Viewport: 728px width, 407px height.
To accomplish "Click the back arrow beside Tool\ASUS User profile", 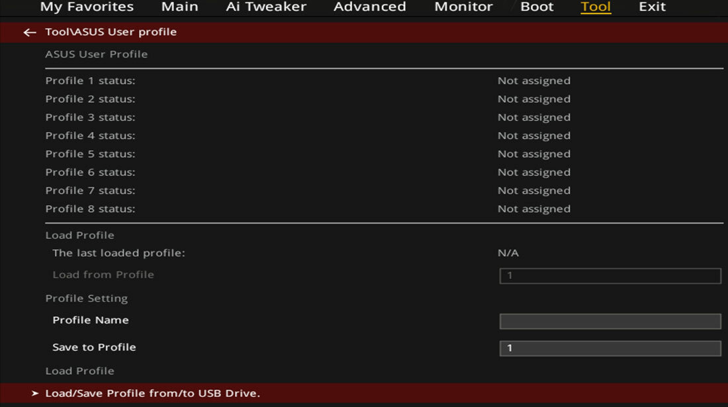I will click(x=30, y=32).
